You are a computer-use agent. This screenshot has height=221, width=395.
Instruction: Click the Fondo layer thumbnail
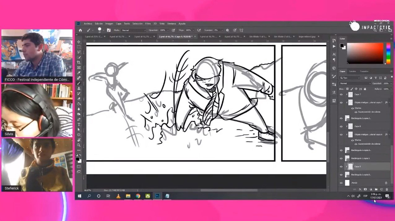[347, 183]
